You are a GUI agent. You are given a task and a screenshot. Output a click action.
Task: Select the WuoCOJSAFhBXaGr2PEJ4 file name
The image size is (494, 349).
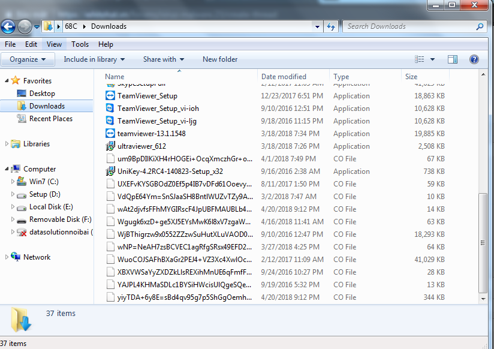(x=185, y=260)
